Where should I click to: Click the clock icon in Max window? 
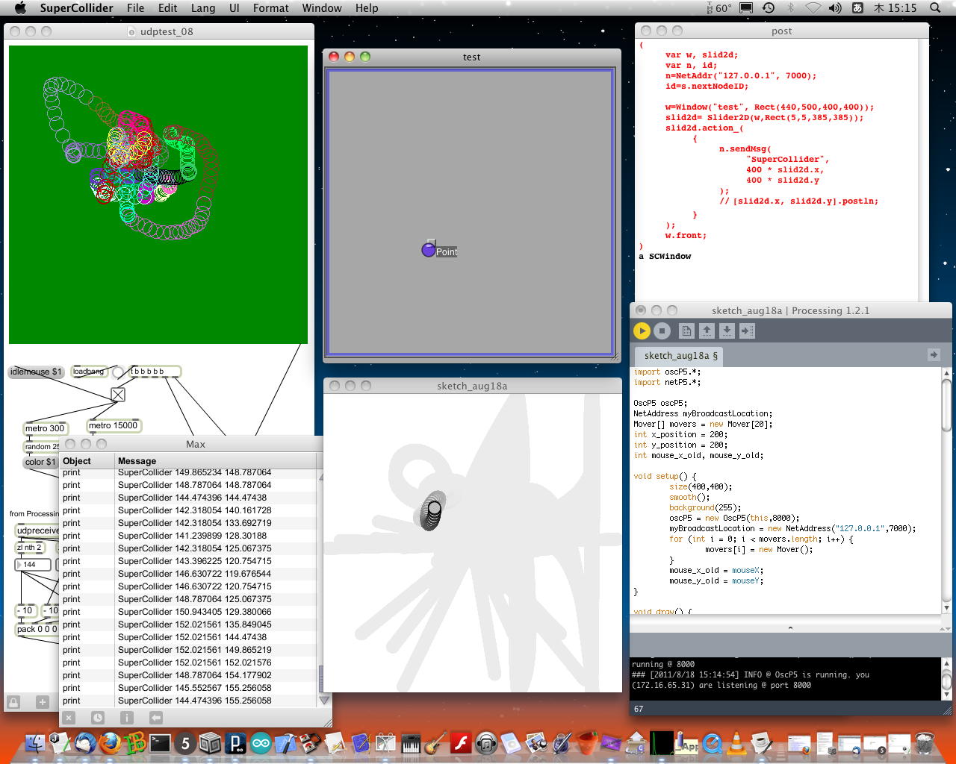[98, 718]
